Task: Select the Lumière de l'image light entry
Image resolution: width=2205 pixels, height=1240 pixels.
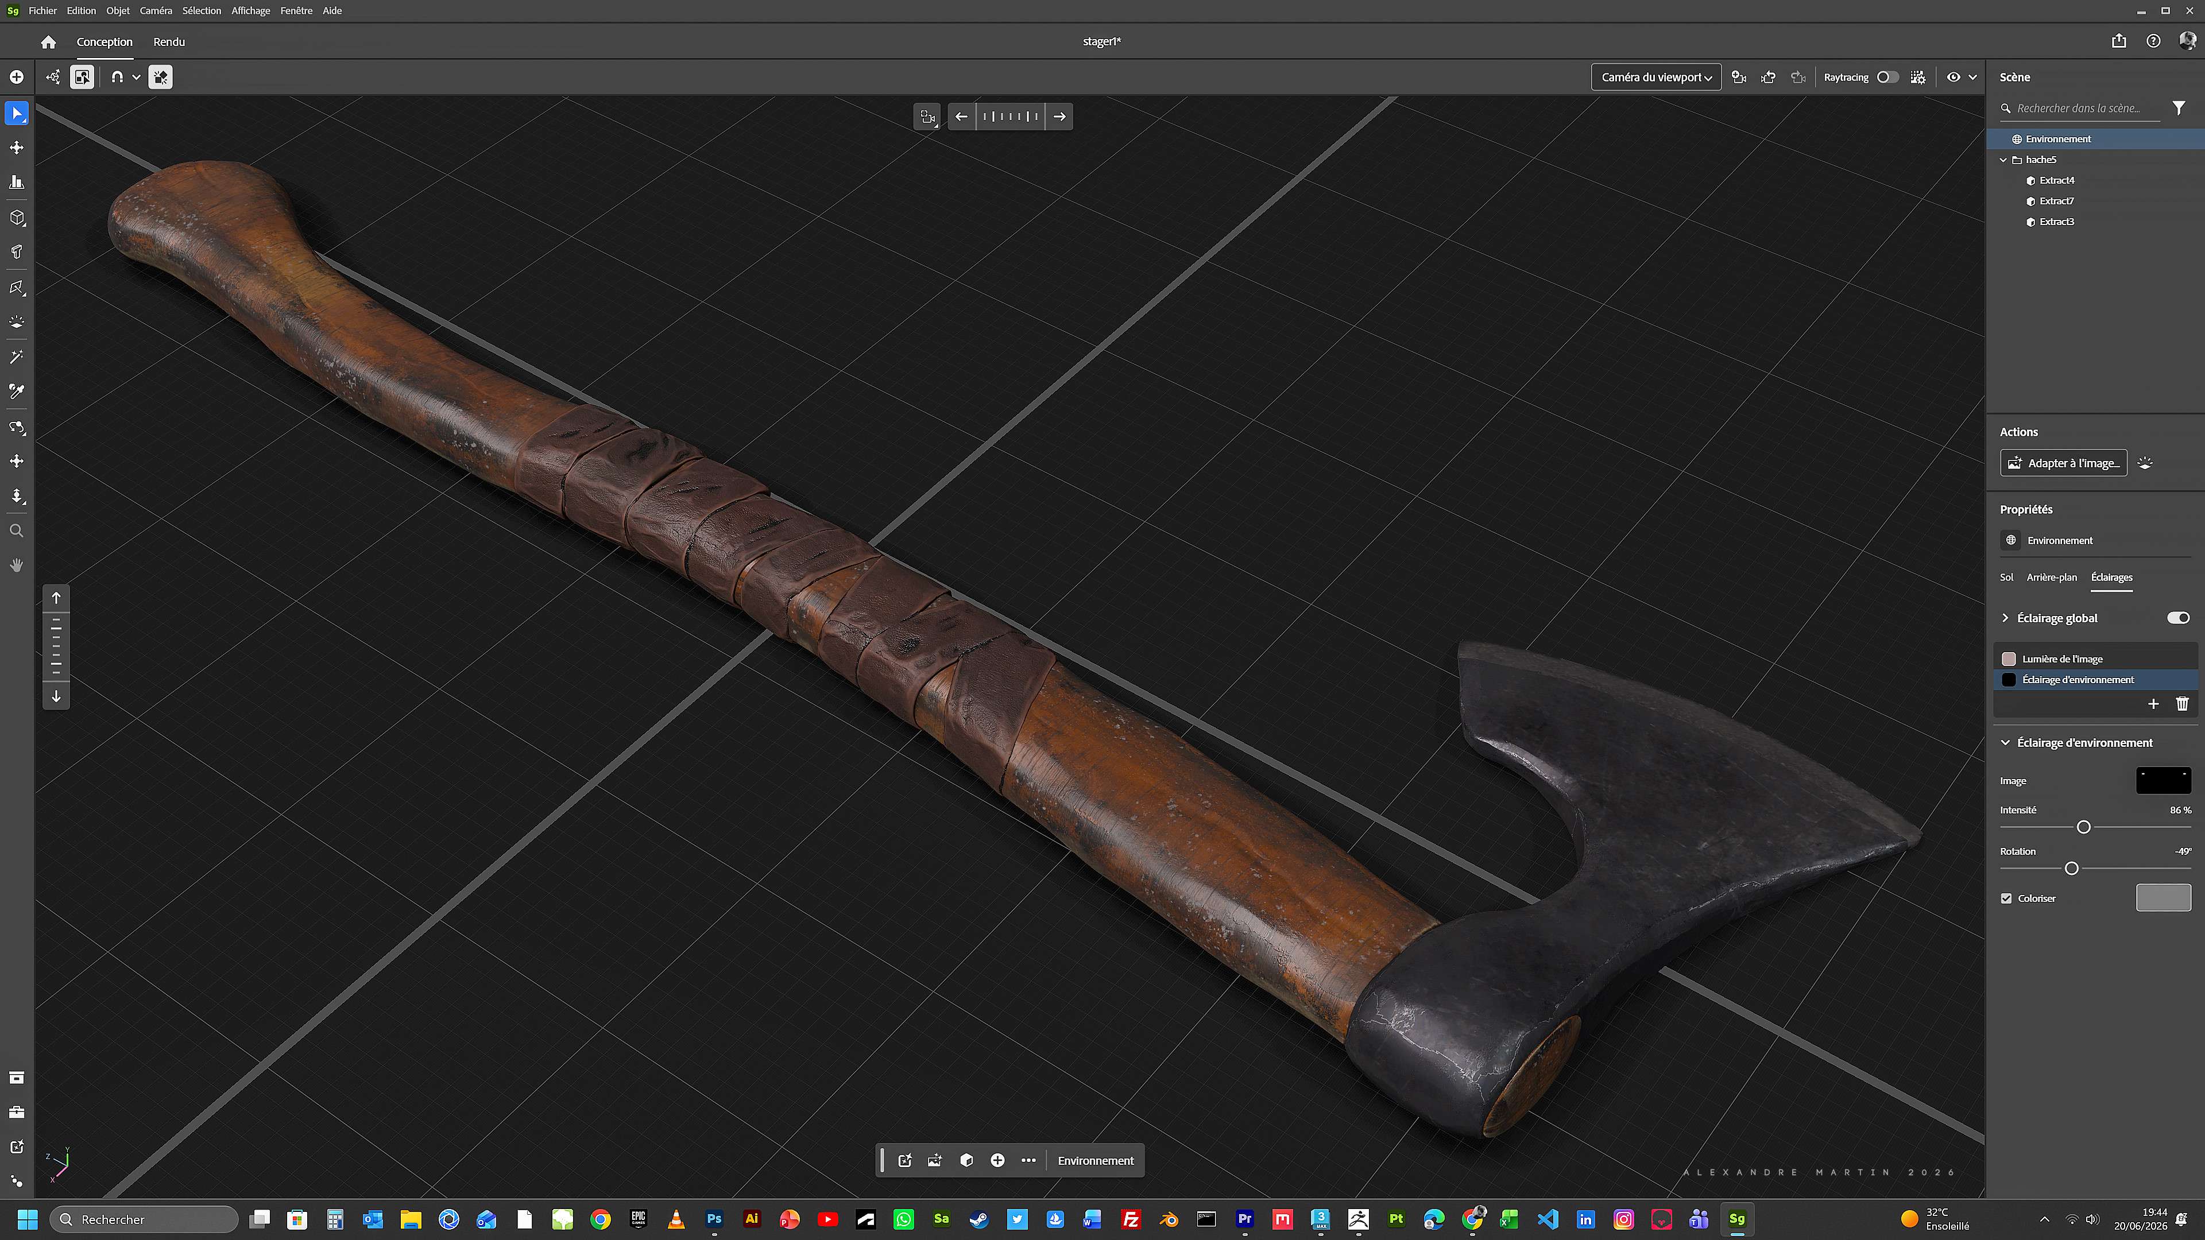Action: 2095,659
